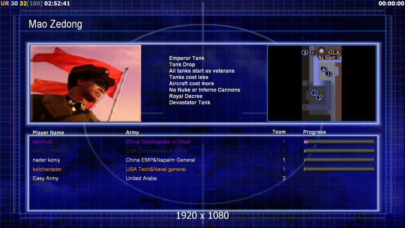Select player KING PANZER
405x228 pixels.
click(51, 151)
